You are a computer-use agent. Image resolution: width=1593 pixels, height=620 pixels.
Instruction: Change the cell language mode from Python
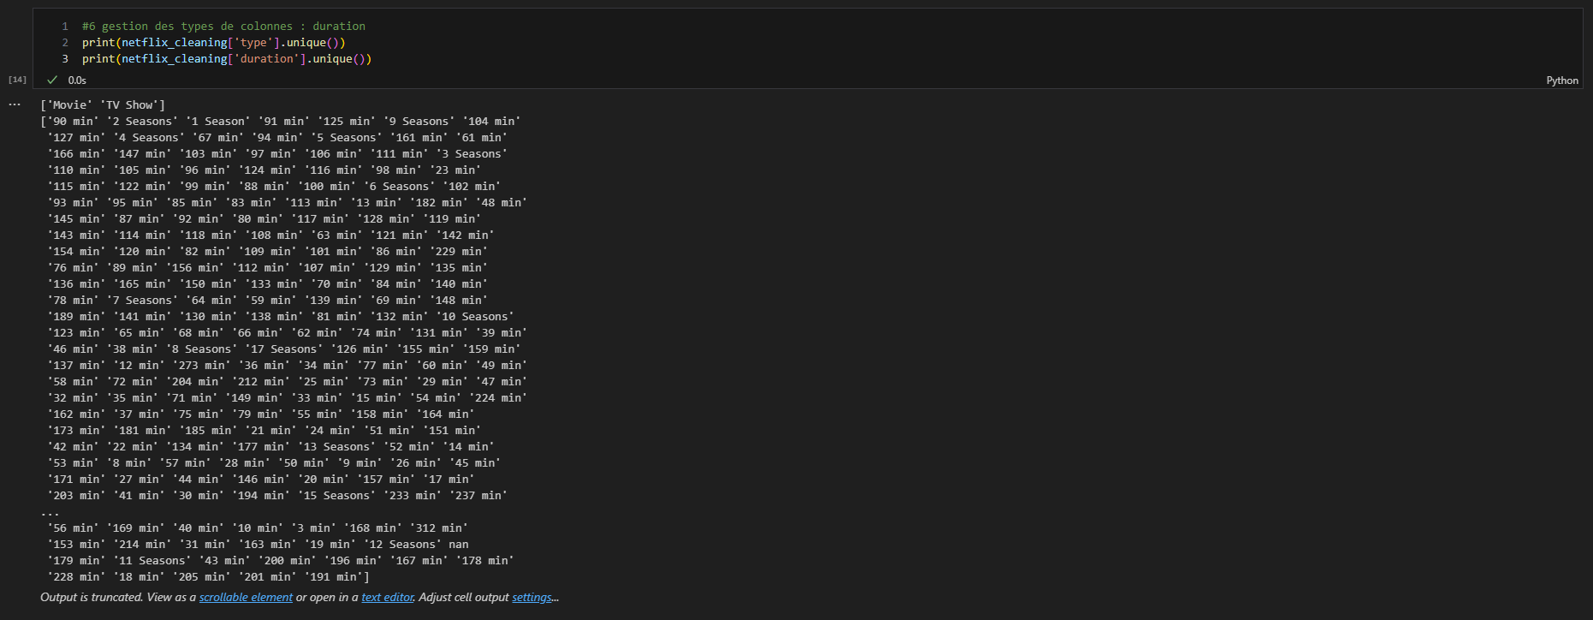tap(1561, 80)
